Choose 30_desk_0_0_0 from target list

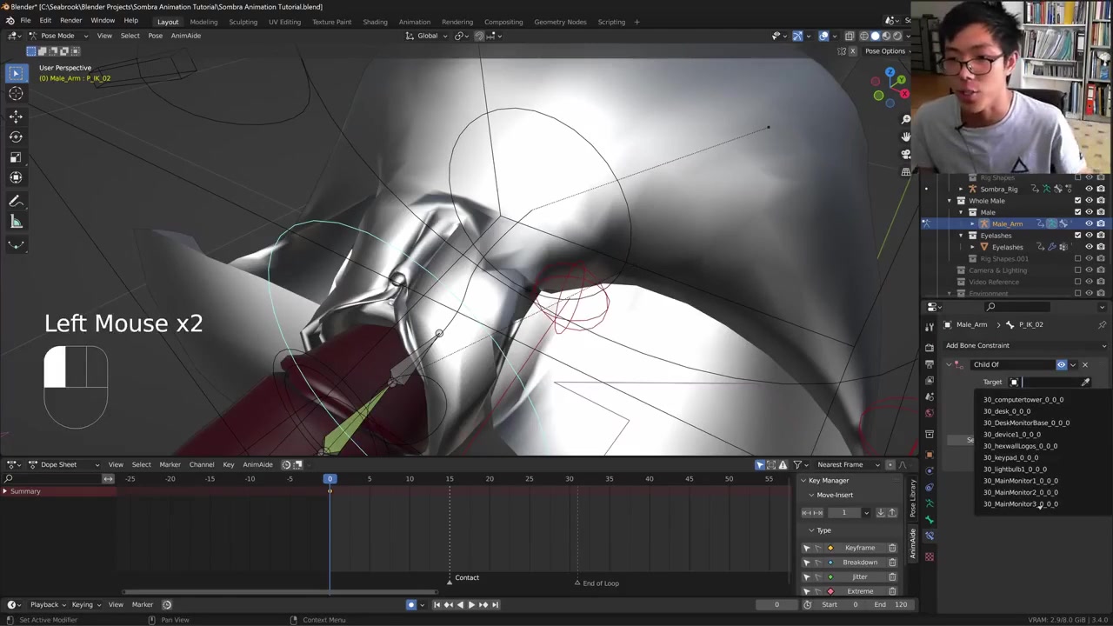(x=1007, y=411)
